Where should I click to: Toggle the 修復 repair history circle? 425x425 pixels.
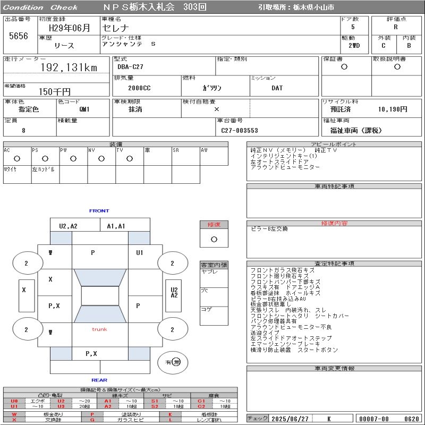click(214, 240)
